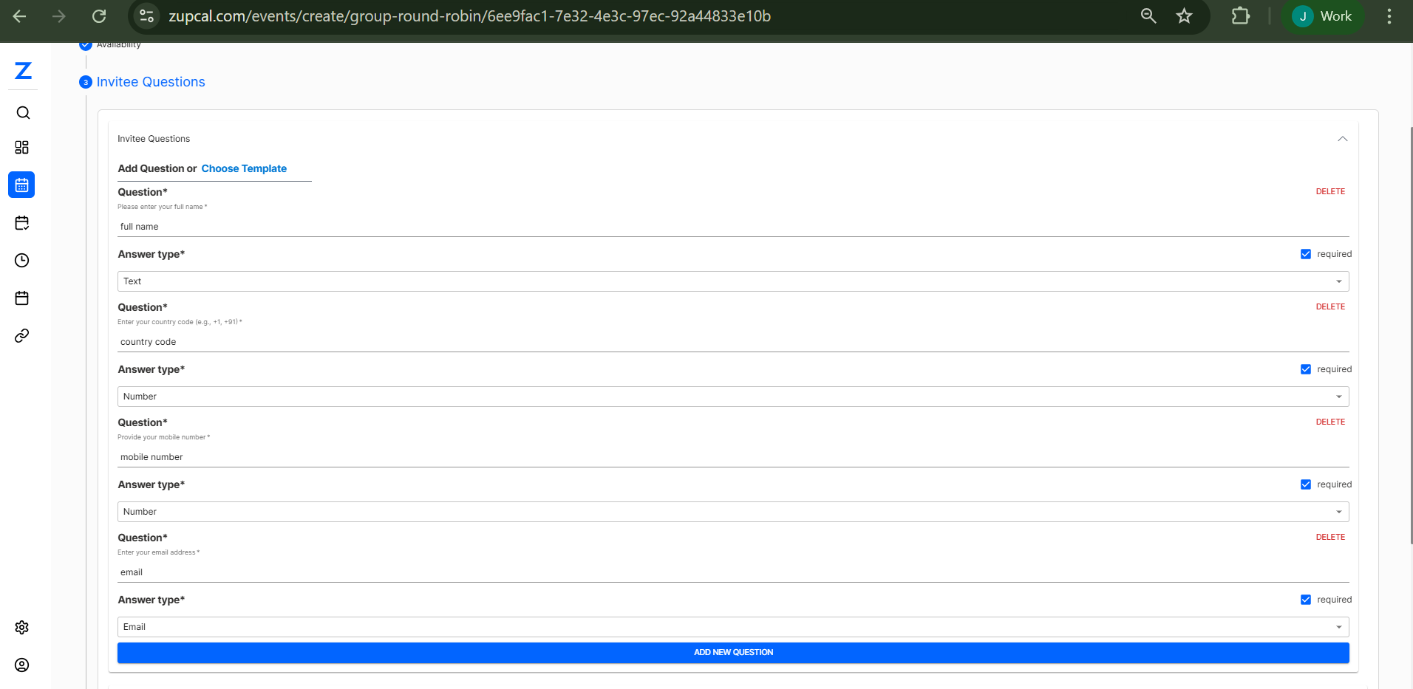This screenshot has height=689, width=1413.
Task: Open the settings gear icon
Action: [22, 627]
